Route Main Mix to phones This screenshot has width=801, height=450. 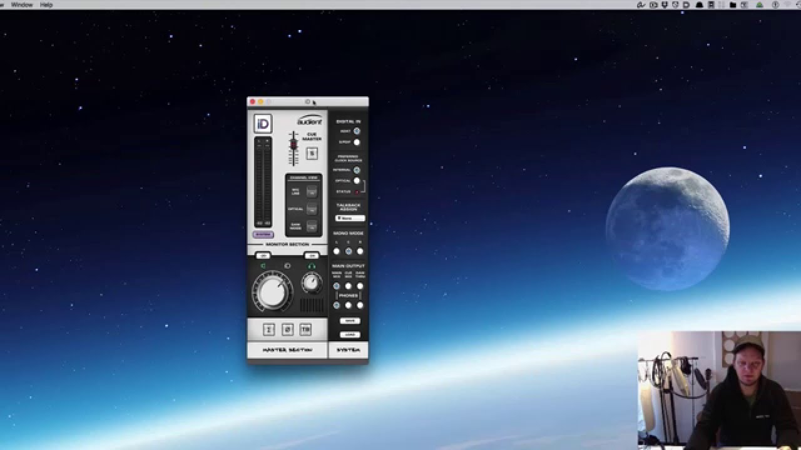coord(337,306)
